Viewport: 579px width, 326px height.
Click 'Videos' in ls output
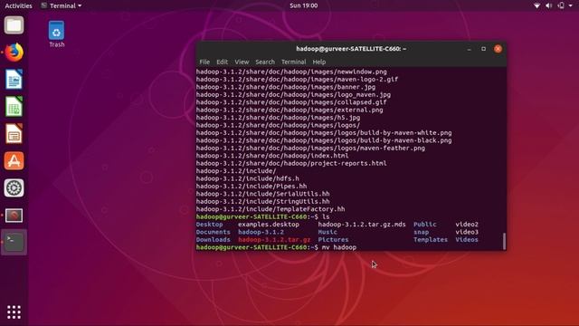[x=467, y=239]
